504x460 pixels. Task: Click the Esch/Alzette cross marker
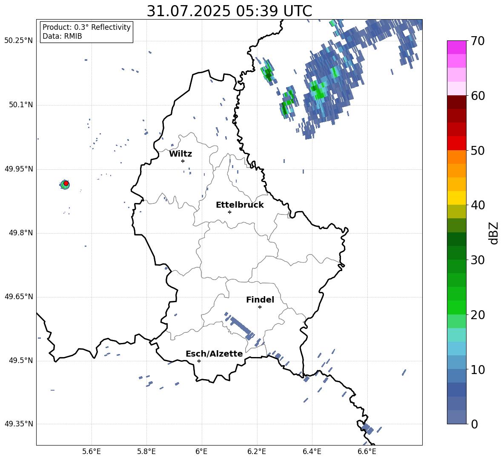click(x=199, y=361)
